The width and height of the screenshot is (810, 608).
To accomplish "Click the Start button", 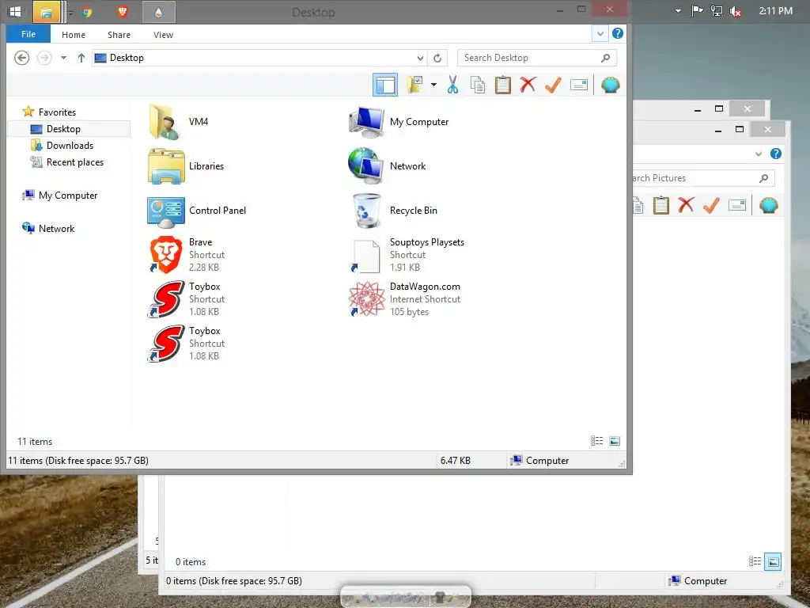I will 16,11.
